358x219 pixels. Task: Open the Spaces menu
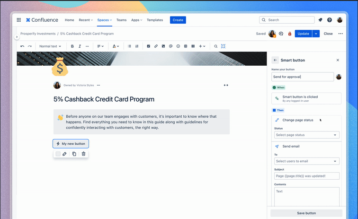pos(105,20)
